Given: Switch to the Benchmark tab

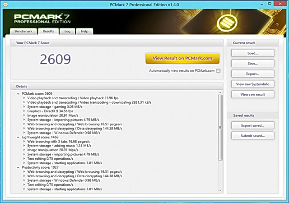Looking at the screenshot, I should 23,31.
